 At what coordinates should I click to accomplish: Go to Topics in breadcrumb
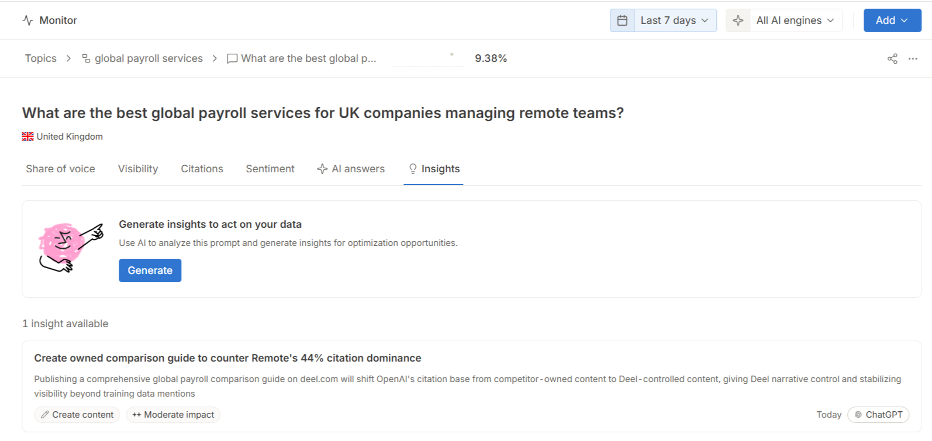41,58
